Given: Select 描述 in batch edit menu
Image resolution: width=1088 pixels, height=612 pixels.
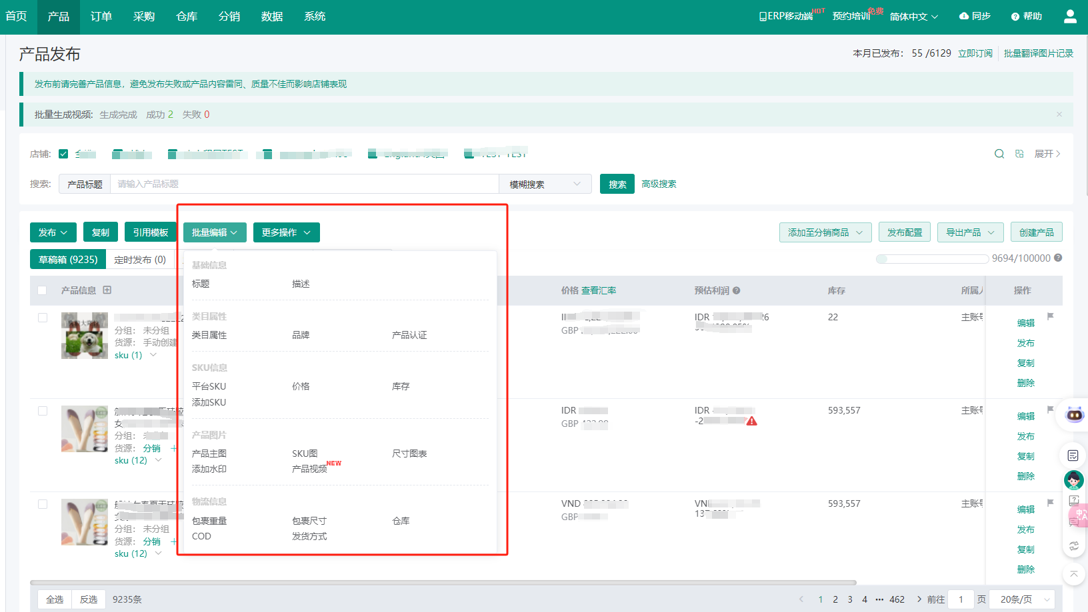Looking at the screenshot, I should coord(301,284).
